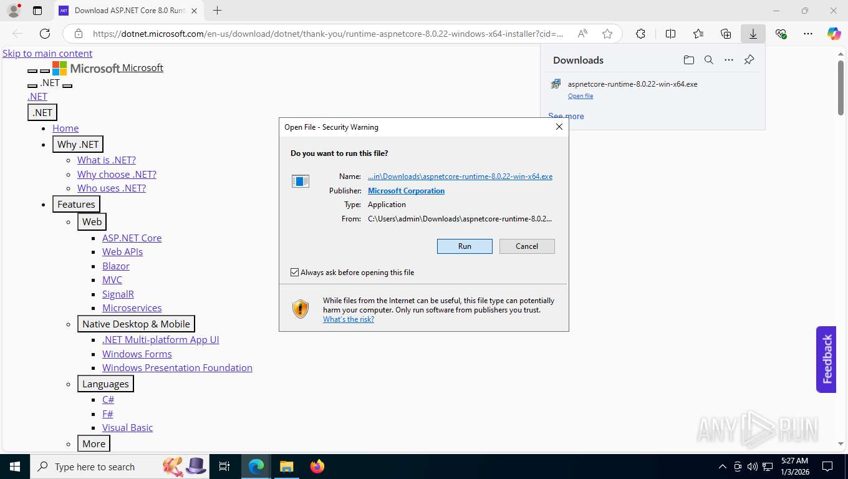Open the Extensions puzzle icon
This screenshot has height=479, width=848.
coord(640,34)
